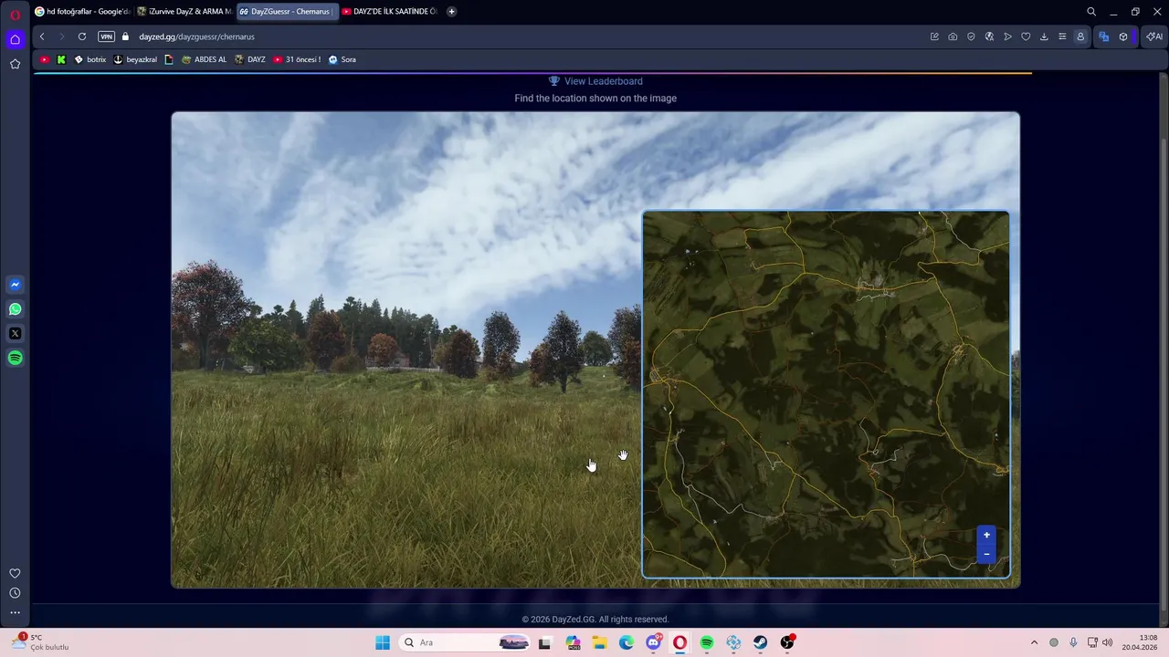Open the Opera main menu logo

[15, 14]
